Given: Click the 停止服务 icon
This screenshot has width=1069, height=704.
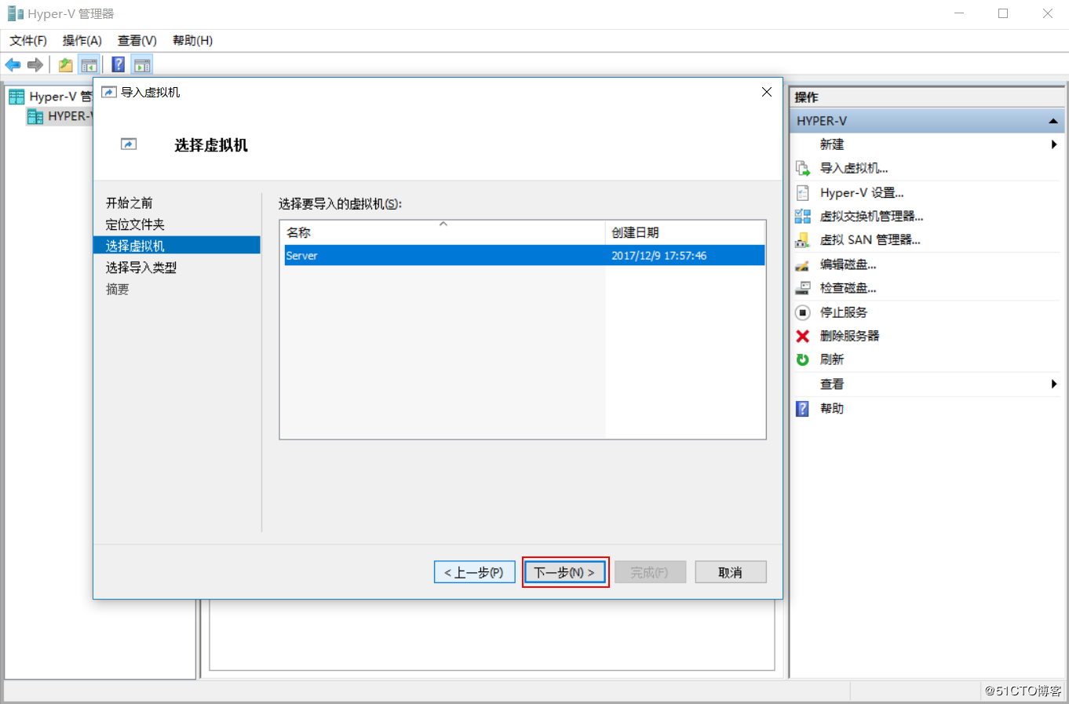Looking at the screenshot, I should coord(804,312).
